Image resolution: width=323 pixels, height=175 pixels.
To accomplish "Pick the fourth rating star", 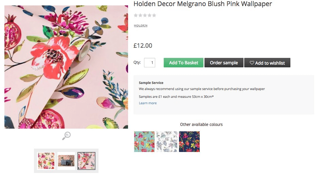I will (149, 15).
